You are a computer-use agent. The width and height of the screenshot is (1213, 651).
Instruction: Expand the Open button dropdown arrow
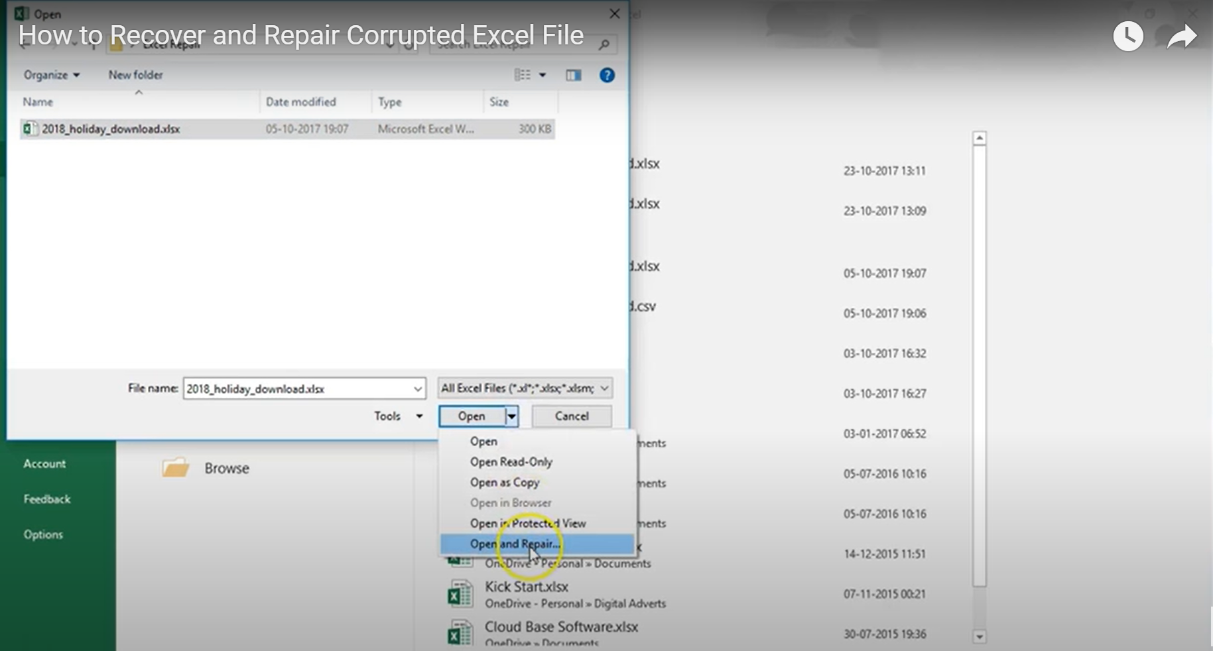coord(511,416)
